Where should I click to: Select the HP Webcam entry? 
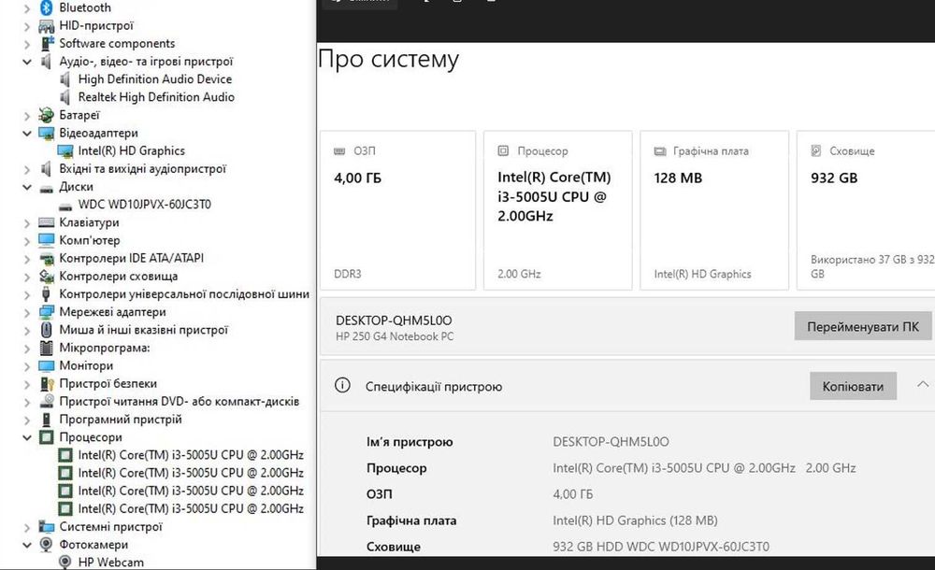tap(111, 563)
